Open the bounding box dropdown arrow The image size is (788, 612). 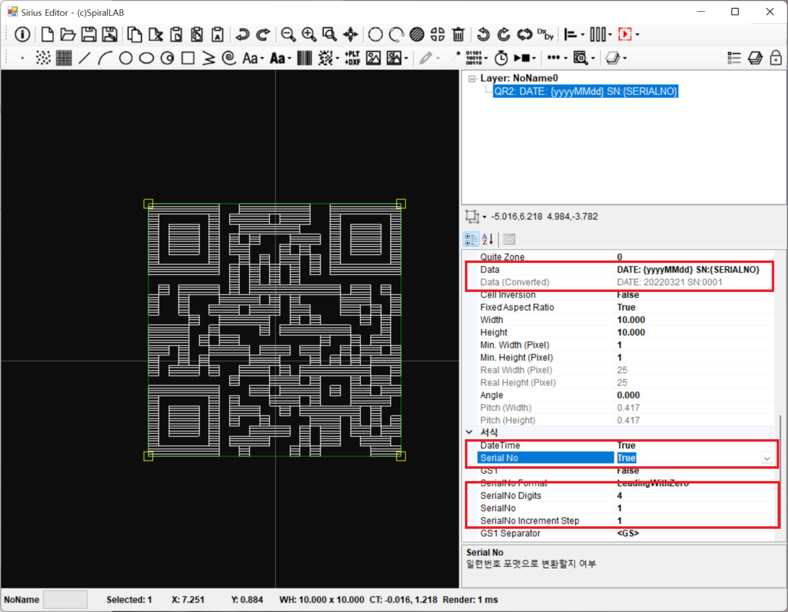coord(484,216)
